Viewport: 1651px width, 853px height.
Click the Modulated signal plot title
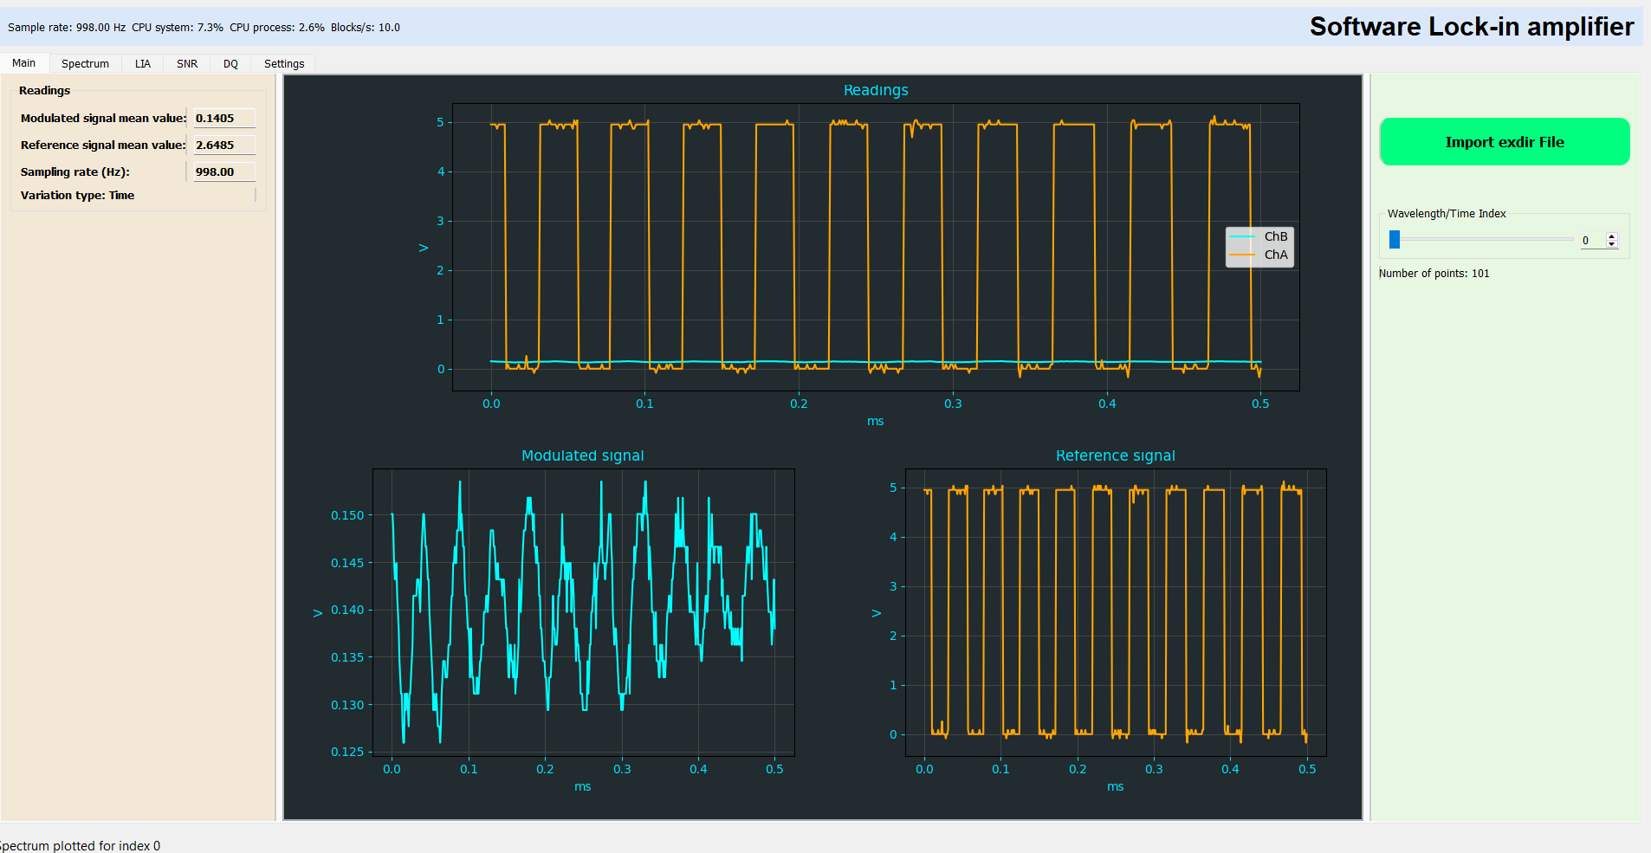click(582, 456)
